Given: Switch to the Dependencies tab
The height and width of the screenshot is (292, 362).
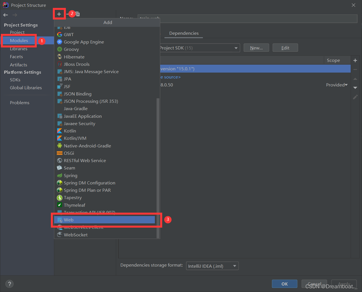Looking at the screenshot, I should tap(184, 33).
